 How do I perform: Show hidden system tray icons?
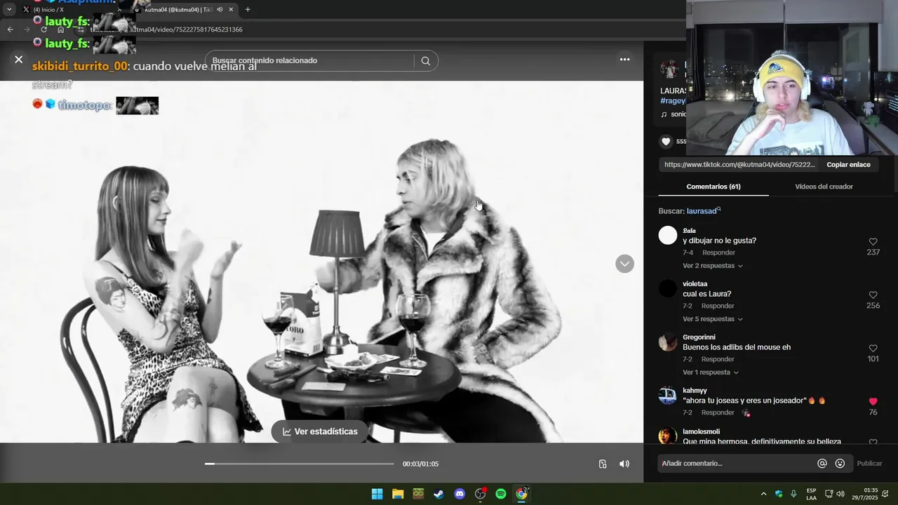click(x=763, y=494)
